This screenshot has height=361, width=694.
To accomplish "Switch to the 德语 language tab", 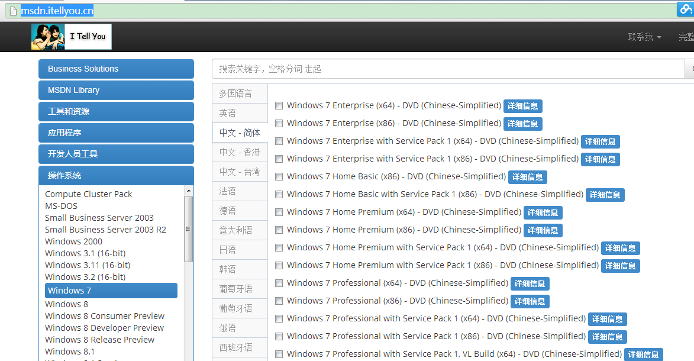I will pyautogui.click(x=240, y=211).
